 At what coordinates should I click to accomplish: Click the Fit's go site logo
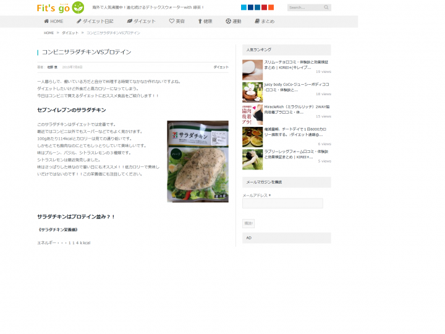(x=61, y=7)
